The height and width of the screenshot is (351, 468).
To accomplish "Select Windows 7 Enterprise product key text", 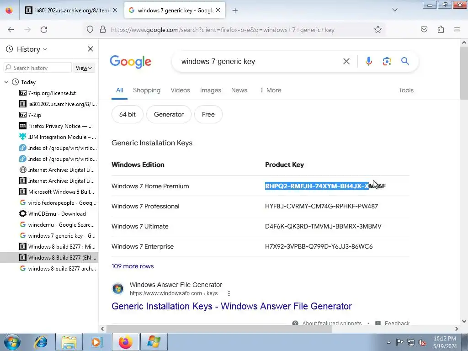I will (319, 246).
